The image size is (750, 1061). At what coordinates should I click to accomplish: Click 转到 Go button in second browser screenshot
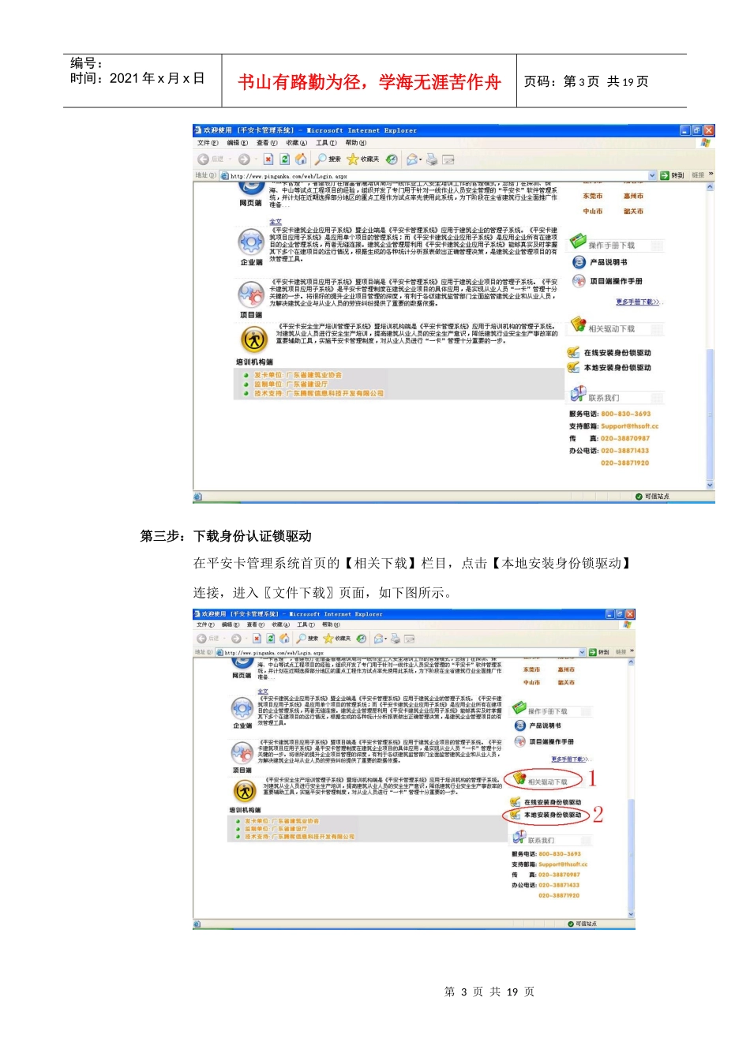(x=599, y=652)
